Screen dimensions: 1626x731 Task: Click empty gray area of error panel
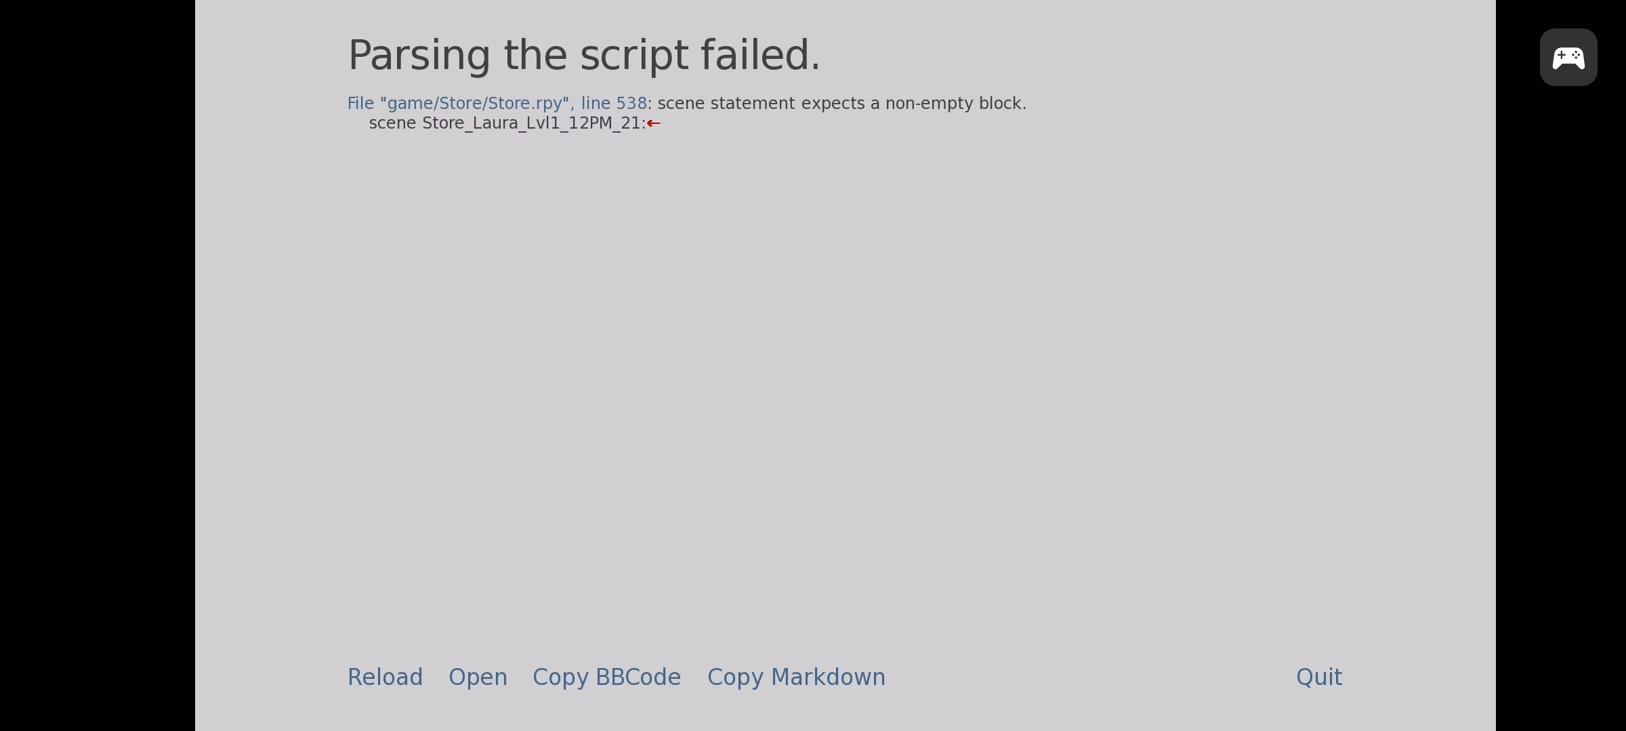(x=845, y=393)
